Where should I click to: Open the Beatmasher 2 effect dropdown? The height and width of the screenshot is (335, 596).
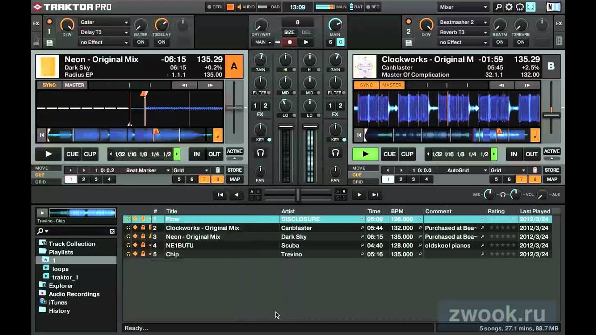(463, 22)
